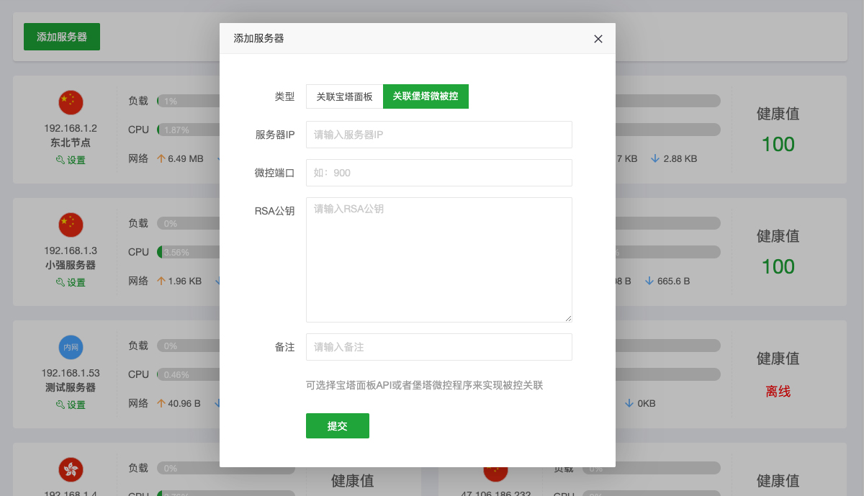Focus the 备注 input field
This screenshot has height=496, width=864.
coord(439,347)
